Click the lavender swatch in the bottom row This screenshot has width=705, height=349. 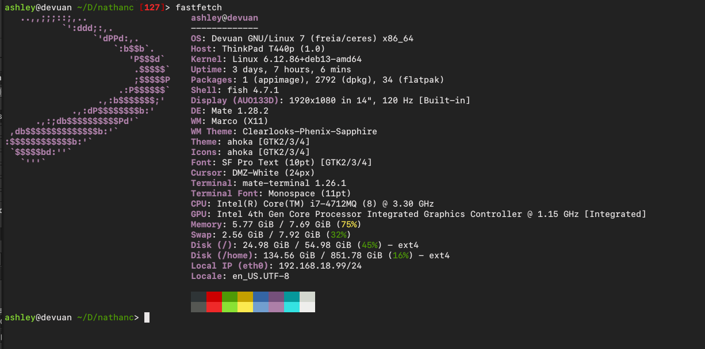point(276,307)
